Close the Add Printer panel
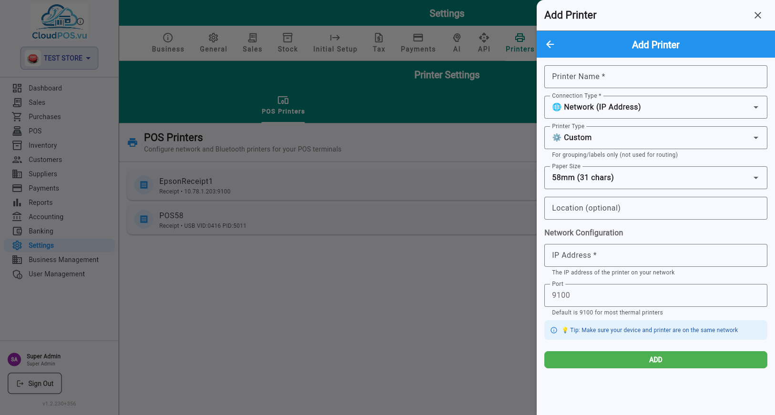 pos(758,15)
